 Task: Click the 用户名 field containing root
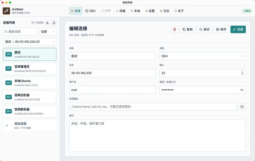click(x=112, y=90)
